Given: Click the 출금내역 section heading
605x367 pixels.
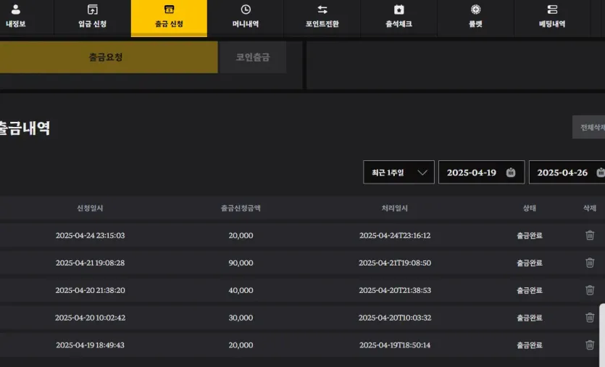Looking at the screenshot, I should coord(25,128).
